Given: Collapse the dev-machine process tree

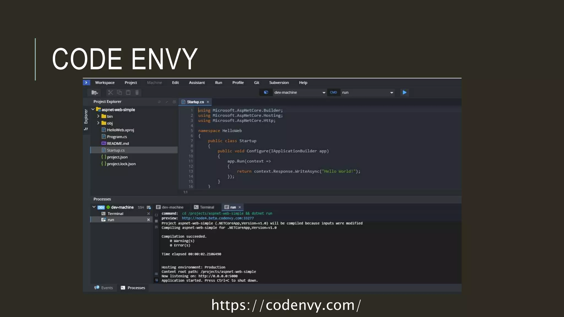Looking at the screenshot, I should click(x=94, y=207).
